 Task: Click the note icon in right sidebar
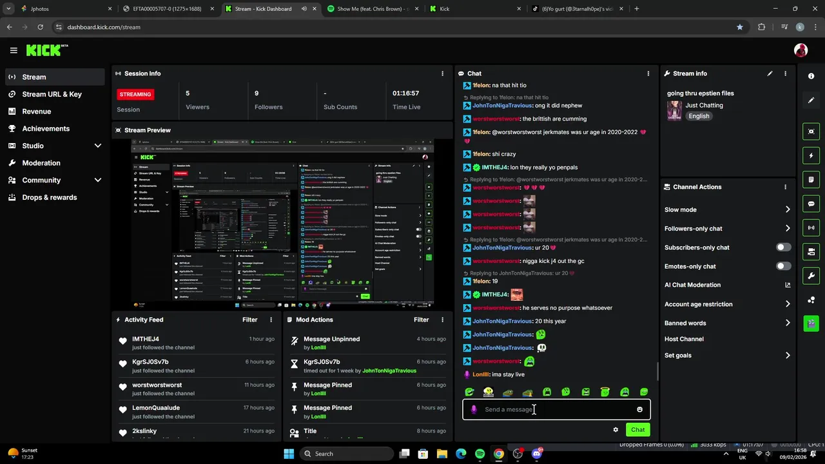point(811,179)
